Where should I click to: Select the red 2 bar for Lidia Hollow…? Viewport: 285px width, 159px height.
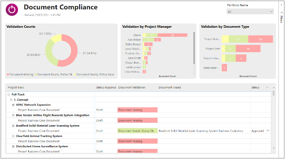tap(144, 72)
